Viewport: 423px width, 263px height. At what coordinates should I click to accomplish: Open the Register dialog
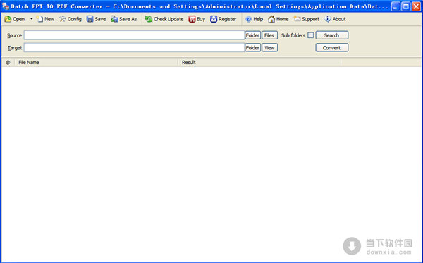[x=223, y=19]
